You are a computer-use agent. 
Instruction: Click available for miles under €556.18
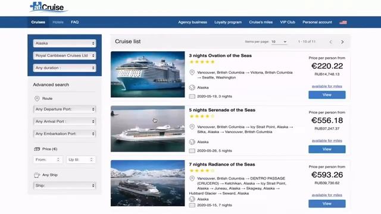327,140
